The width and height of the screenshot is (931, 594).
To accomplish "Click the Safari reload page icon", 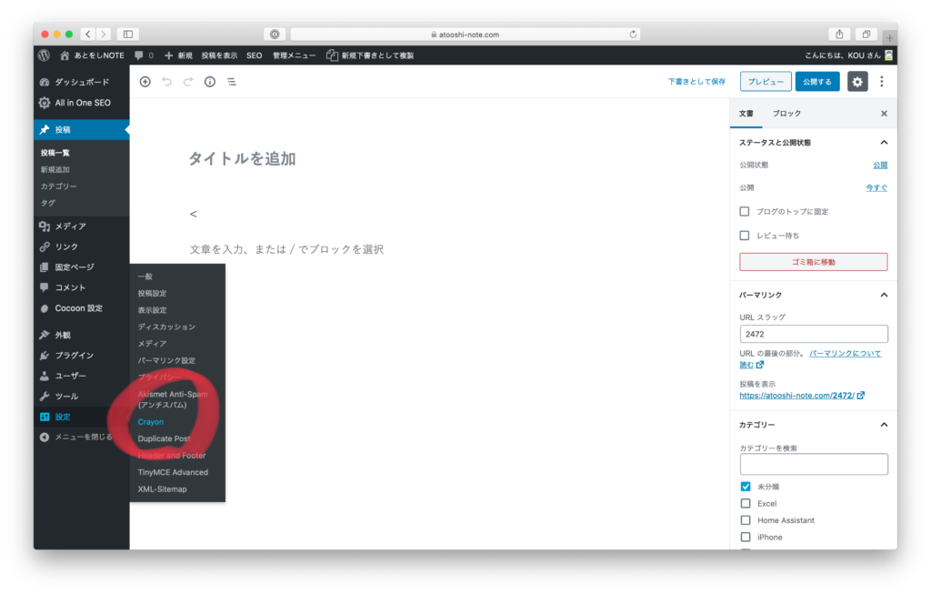I will tap(633, 35).
